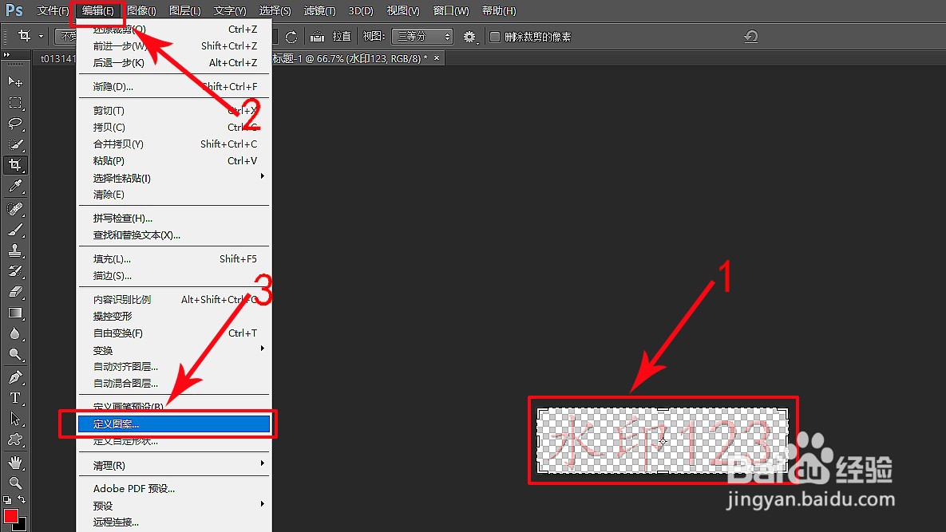Select the Brush tool
The image size is (946, 532).
point(15,230)
